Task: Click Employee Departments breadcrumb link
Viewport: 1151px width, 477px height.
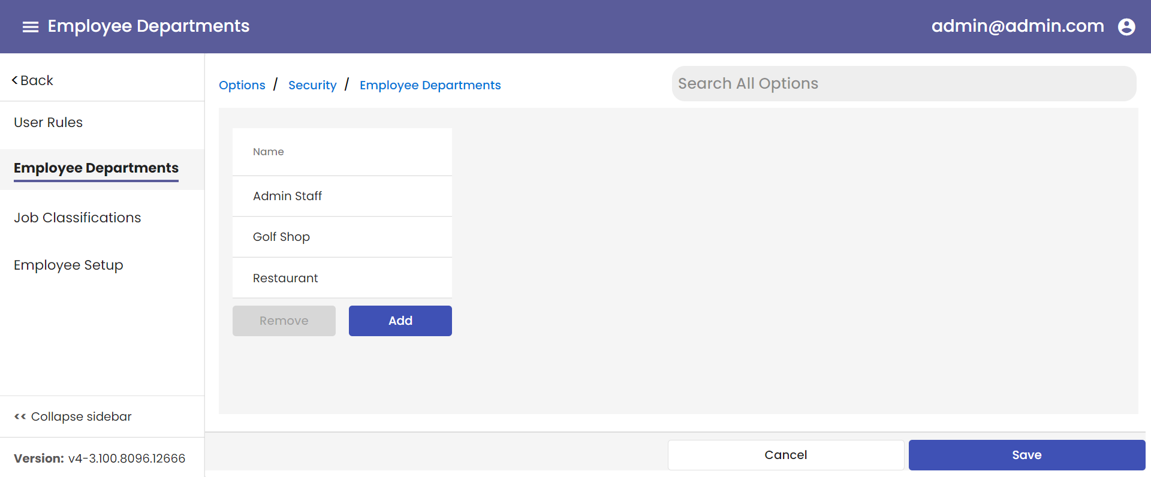Action: pyautogui.click(x=430, y=85)
